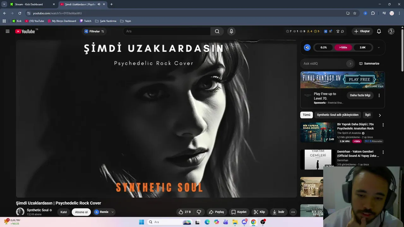The width and height of the screenshot is (404, 227).
Task: Open the Yayın bookmarks folder
Action: pyautogui.click(x=126, y=21)
